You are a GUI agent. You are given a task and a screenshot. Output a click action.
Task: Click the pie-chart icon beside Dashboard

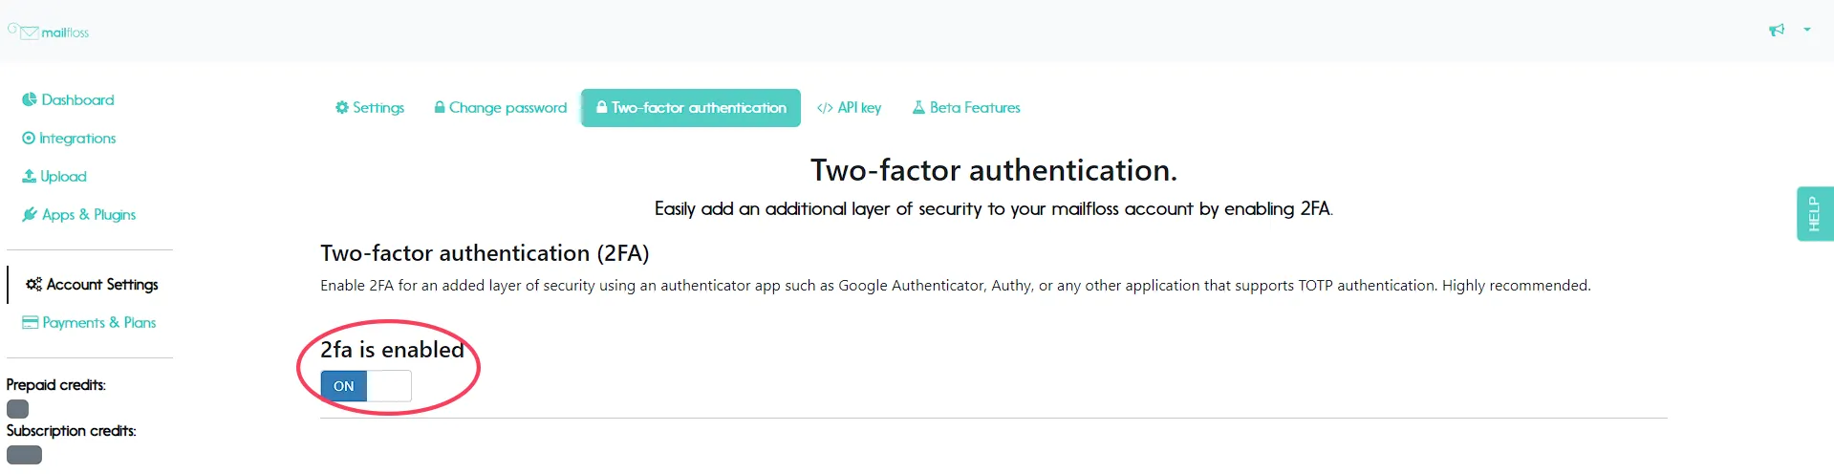click(x=30, y=99)
